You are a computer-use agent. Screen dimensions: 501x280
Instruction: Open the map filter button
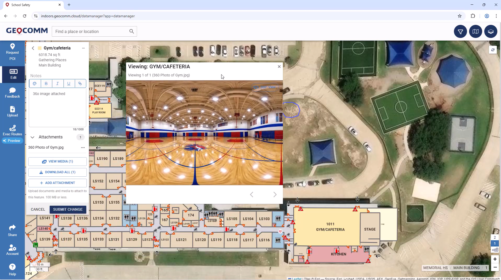tap(460, 31)
